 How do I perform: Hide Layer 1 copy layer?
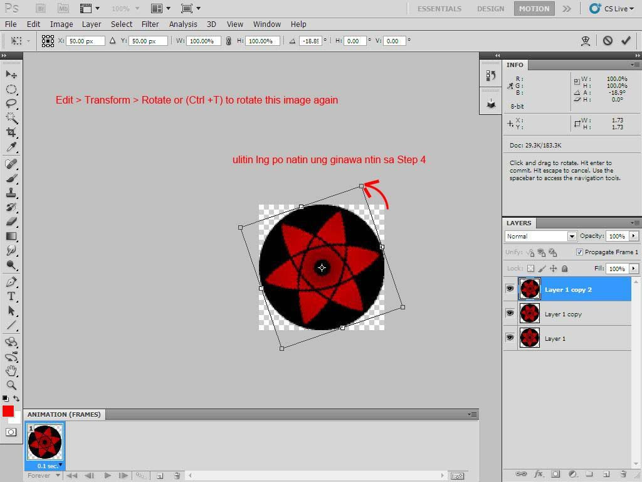510,313
